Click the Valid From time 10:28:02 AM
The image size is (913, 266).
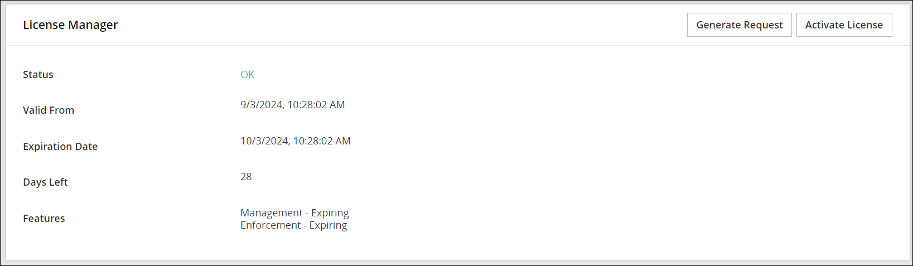click(316, 105)
